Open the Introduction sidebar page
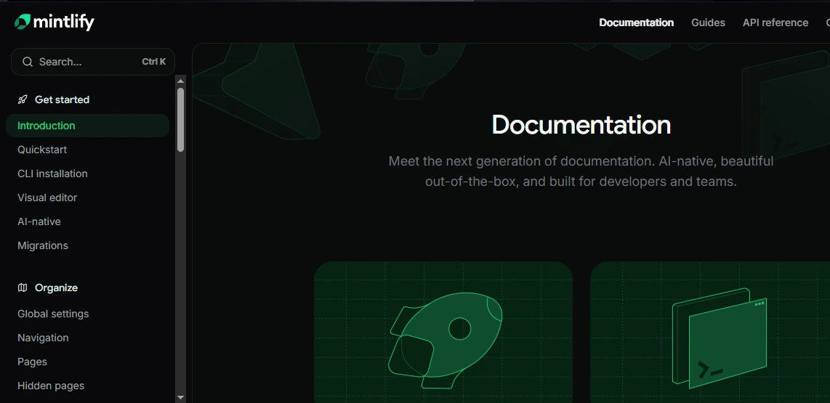This screenshot has height=403, width=830. [87, 126]
